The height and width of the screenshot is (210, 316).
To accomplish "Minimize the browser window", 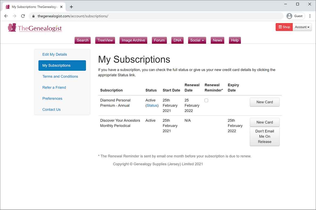I will (286, 4).
